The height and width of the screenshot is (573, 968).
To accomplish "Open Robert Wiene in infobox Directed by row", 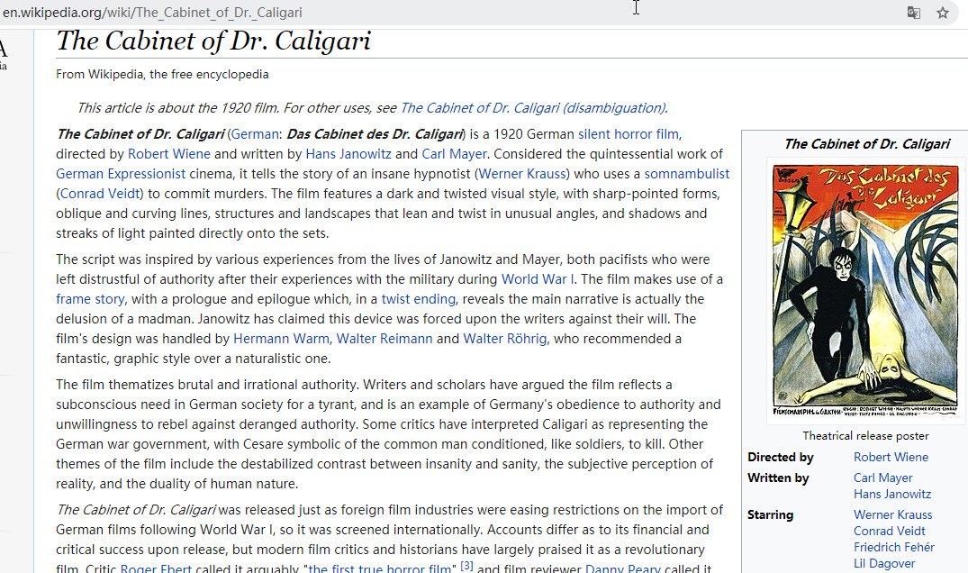I will (x=891, y=457).
